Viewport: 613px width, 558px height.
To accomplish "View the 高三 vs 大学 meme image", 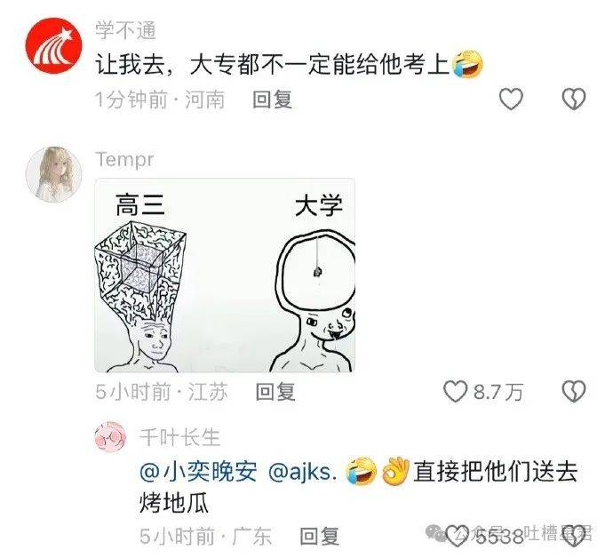I will 225,275.
